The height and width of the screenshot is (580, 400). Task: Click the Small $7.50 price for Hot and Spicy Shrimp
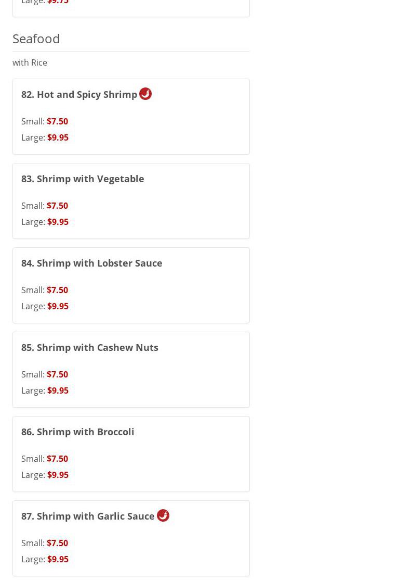click(x=57, y=121)
